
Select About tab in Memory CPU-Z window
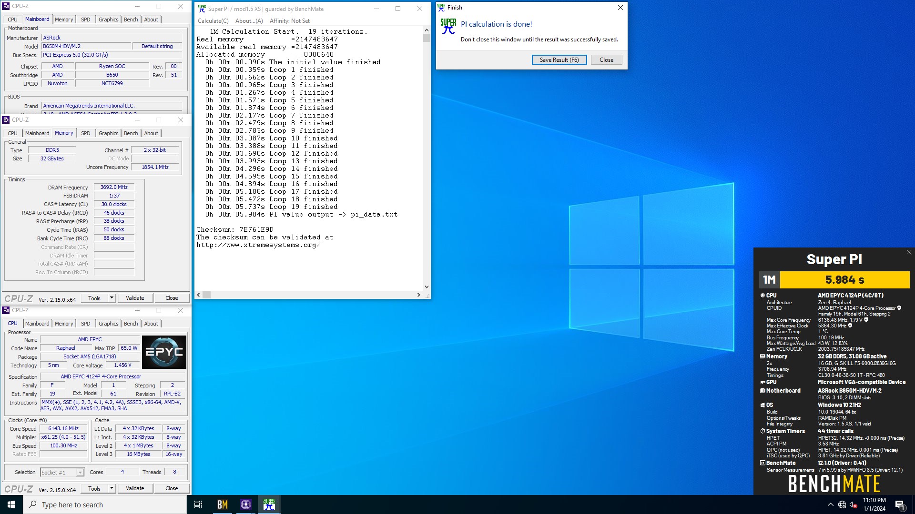click(151, 133)
